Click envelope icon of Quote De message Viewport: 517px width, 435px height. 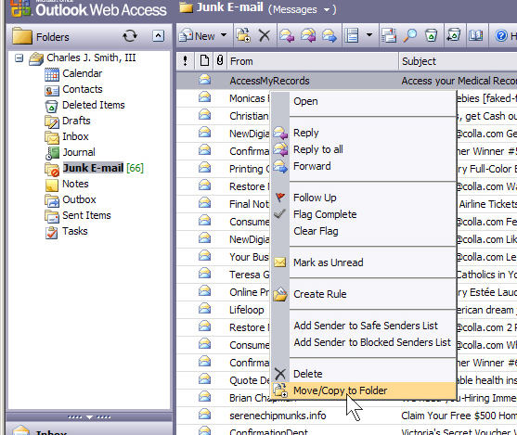(205, 379)
